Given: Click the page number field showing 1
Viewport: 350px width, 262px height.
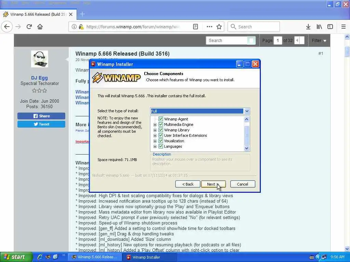Looking at the screenshot, I should pos(278,41).
